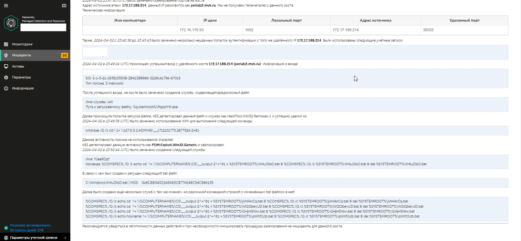The image size is (521, 241).
Task: Select target IP cell 172.16.170.93
Action: [210, 30]
